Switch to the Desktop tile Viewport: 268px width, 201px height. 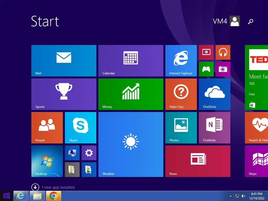[x=47, y=161]
